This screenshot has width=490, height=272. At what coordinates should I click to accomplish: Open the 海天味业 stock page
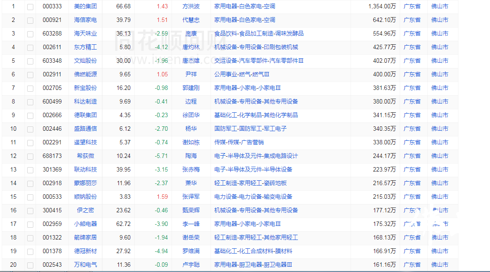coord(85,33)
